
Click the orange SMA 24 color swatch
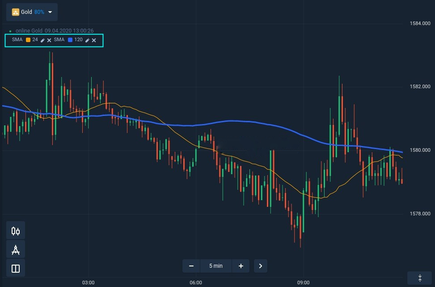[x=28, y=40]
